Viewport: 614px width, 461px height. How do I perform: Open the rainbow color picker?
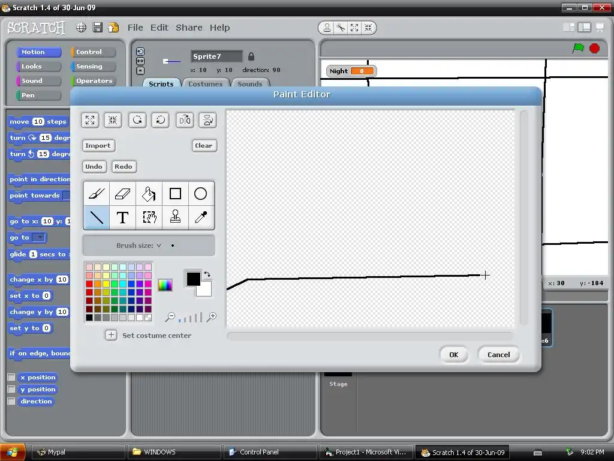(x=165, y=285)
